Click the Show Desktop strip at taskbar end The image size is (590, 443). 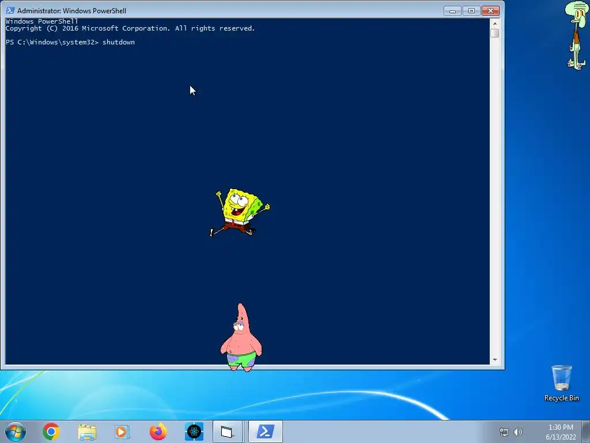point(586,431)
